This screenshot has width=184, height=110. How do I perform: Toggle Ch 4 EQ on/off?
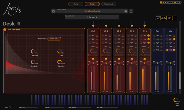point(136,39)
